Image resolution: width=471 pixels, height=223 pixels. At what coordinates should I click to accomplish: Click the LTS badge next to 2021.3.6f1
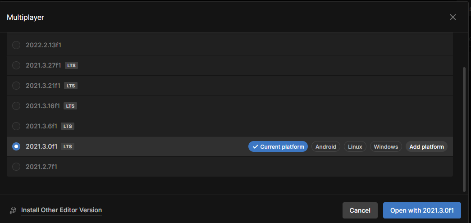[68, 126]
